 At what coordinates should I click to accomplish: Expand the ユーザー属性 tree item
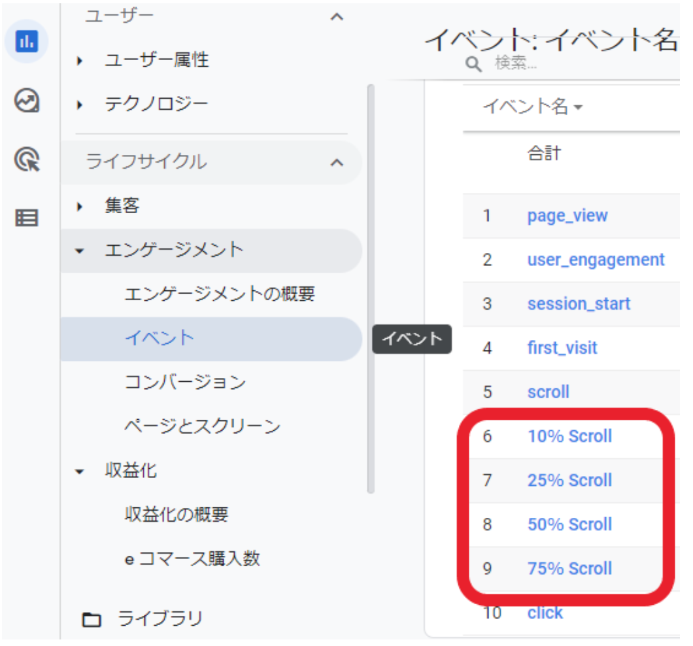coord(80,61)
